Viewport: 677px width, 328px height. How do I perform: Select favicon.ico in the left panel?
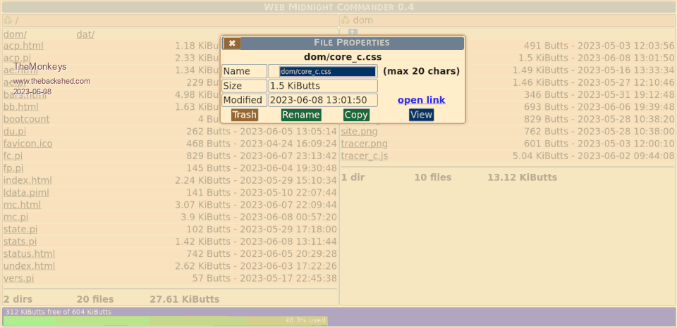coord(28,144)
